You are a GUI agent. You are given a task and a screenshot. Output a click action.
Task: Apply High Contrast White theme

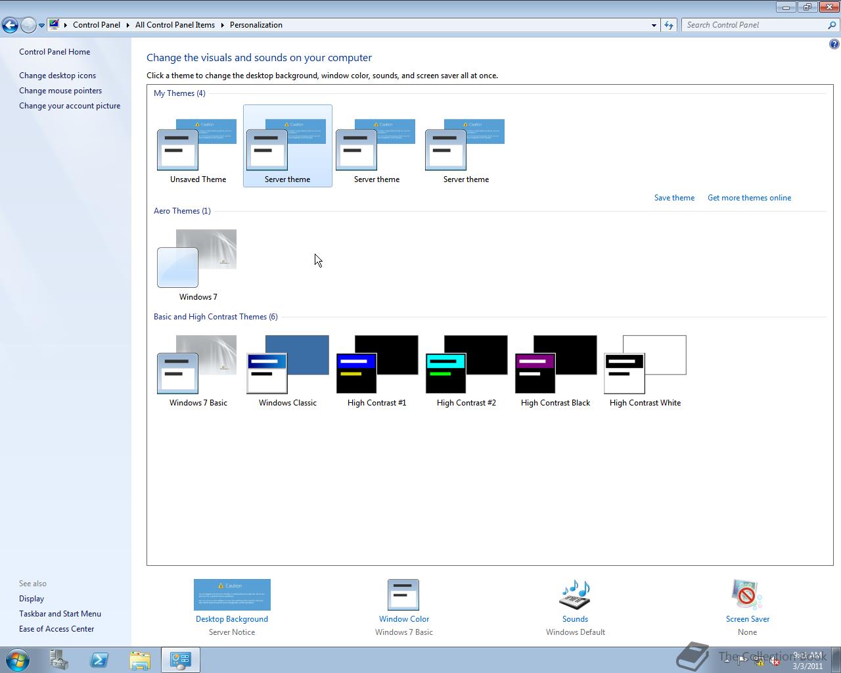click(x=645, y=371)
